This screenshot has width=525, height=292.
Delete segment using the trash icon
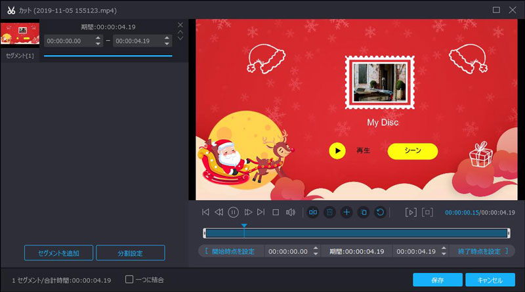coord(329,212)
